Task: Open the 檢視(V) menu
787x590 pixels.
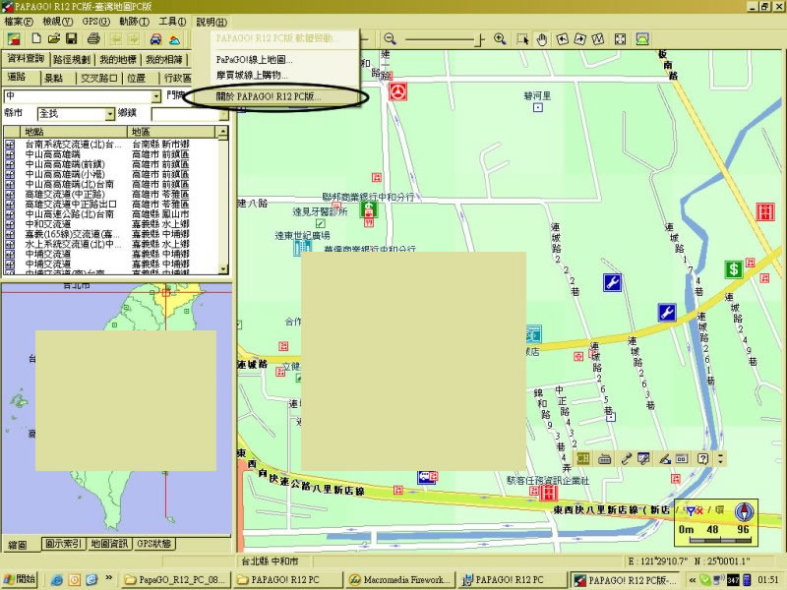Action: pos(57,22)
